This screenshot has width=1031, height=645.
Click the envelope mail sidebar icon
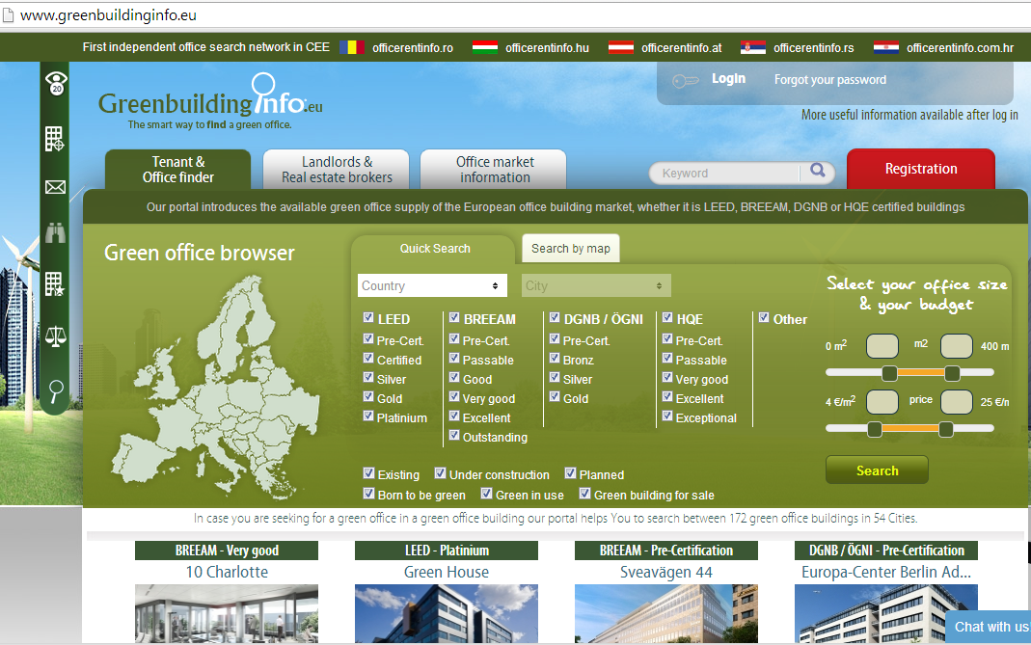tap(55, 187)
